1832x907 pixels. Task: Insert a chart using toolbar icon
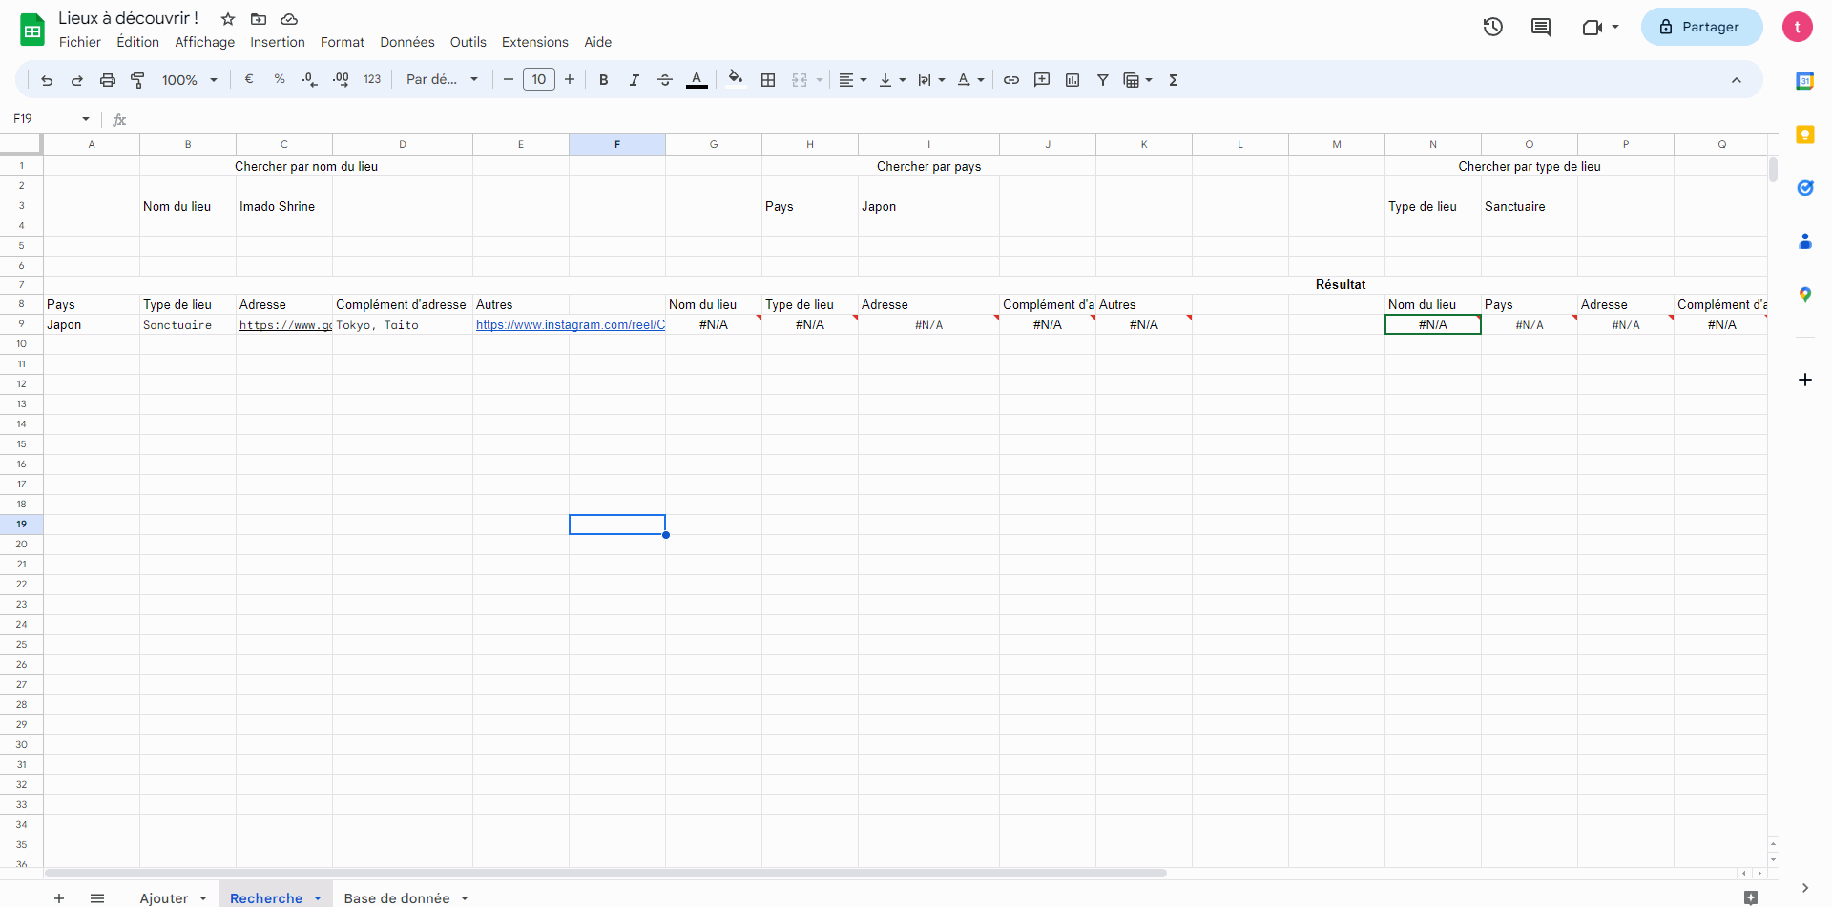tap(1072, 80)
